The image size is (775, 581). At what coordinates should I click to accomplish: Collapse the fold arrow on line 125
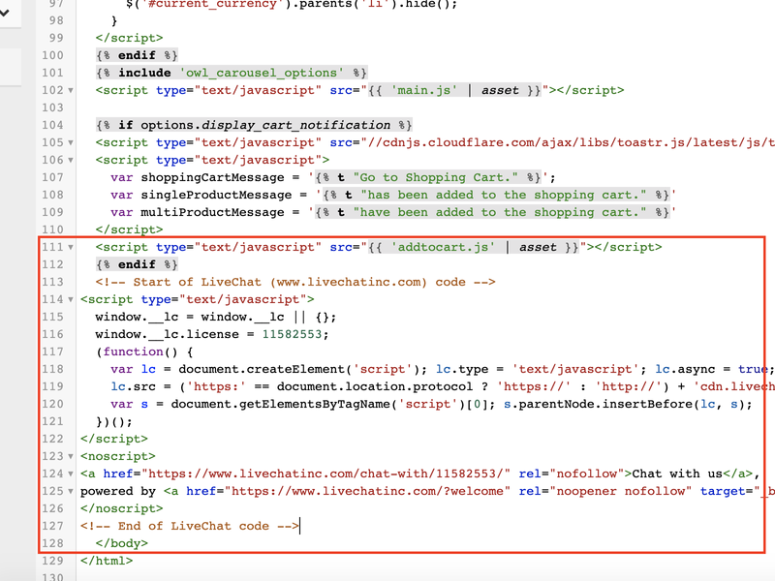pyautogui.click(x=70, y=492)
